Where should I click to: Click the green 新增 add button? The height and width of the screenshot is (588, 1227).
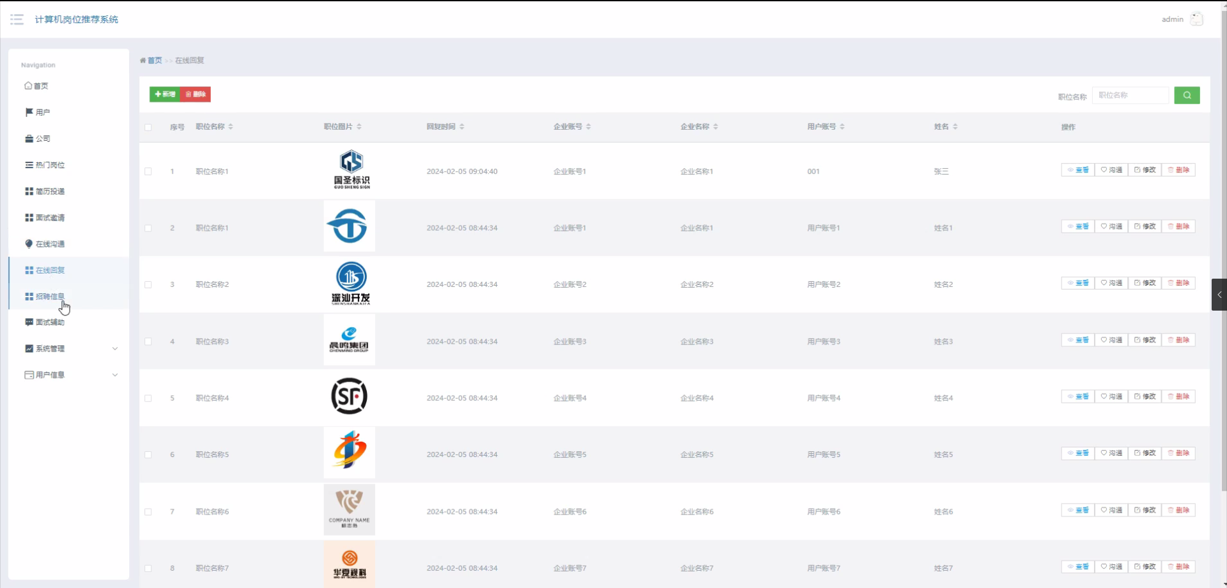[165, 94]
